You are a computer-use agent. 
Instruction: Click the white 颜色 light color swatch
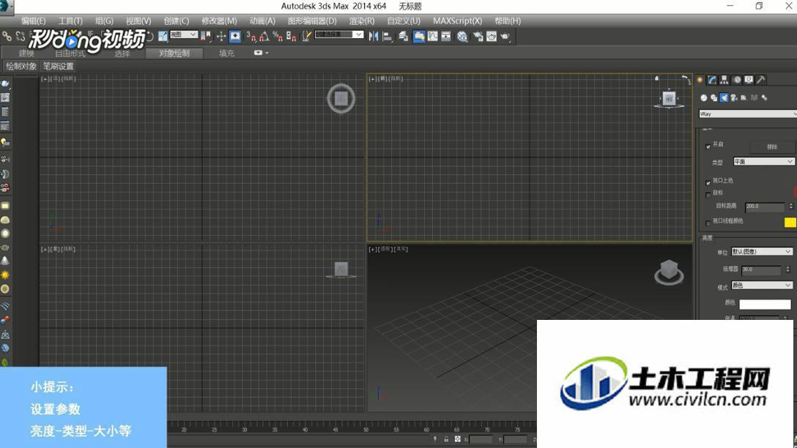(x=765, y=305)
